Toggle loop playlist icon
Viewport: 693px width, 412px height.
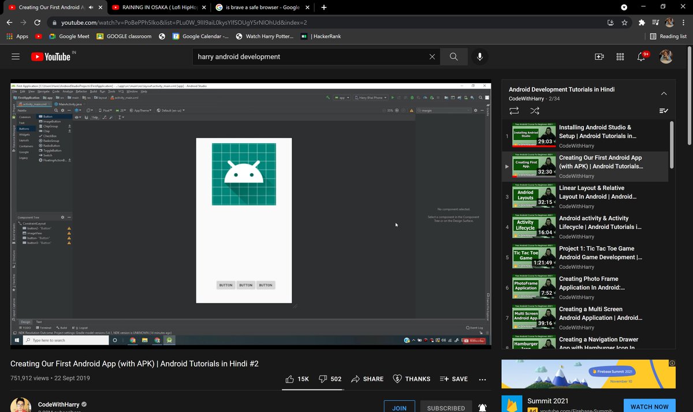coord(514,110)
